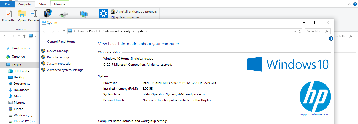
Task: Open the HP Support Information link
Action: point(313,114)
